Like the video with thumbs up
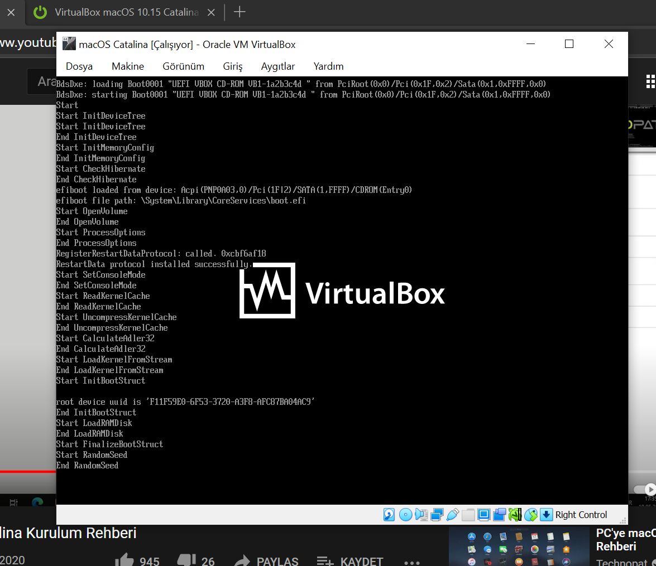The width and height of the screenshot is (656, 566). tap(123, 560)
